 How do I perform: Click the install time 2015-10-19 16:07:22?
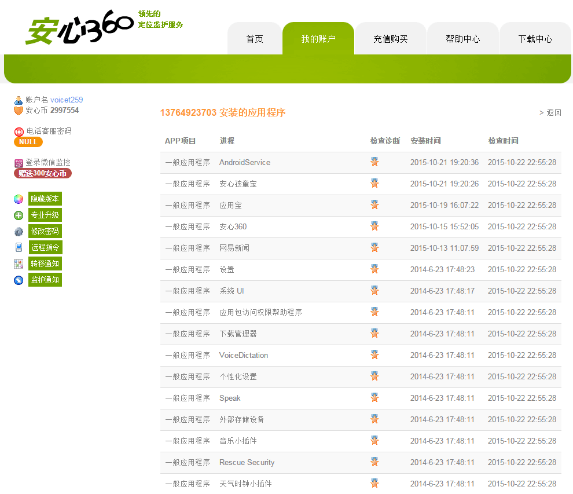click(x=445, y=205)
